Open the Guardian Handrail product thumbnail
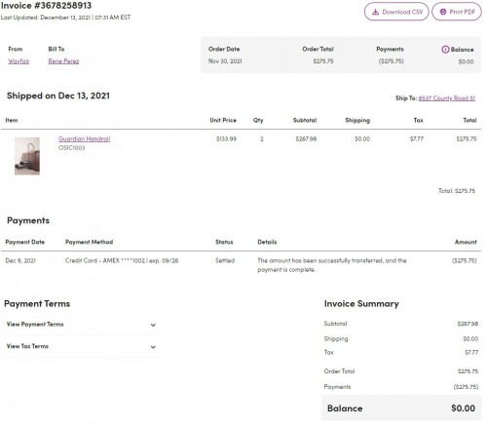487x427 pixels. (x=27, y=156)
